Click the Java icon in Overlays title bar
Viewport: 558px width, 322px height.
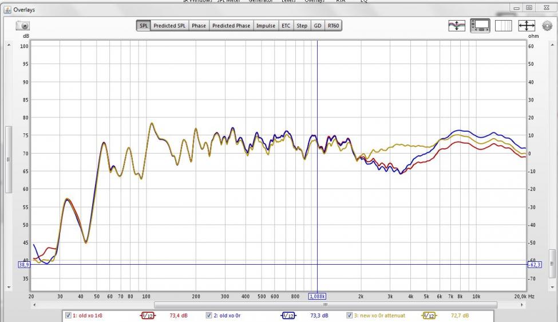7,10
